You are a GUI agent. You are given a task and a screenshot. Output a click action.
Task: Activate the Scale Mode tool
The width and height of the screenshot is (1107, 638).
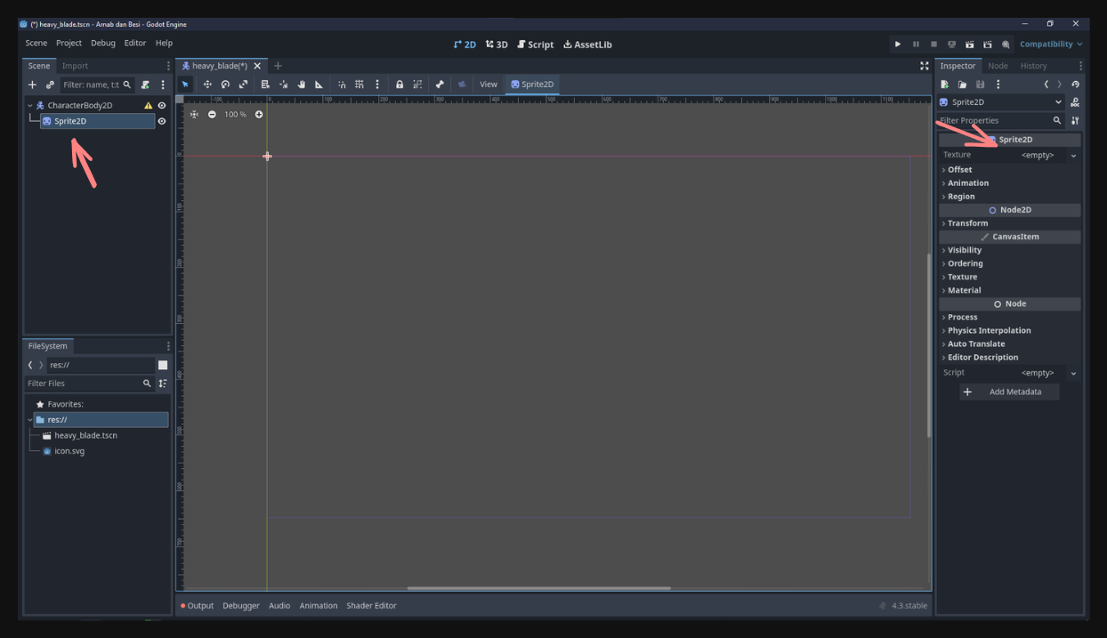pyautogui.click(x=243, y=85)
